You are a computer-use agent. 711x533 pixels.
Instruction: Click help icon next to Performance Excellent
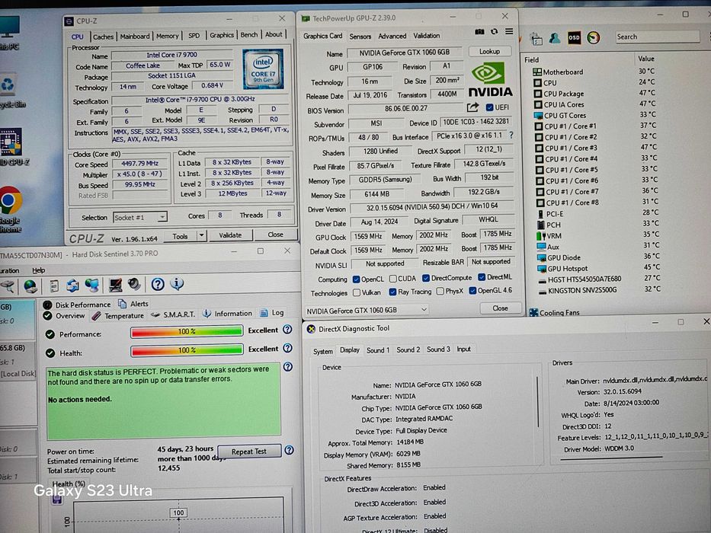(287, 330)
